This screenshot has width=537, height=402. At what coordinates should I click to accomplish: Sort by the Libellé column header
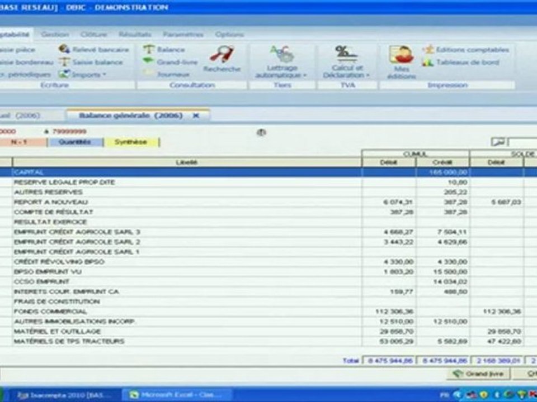(187, 162)
